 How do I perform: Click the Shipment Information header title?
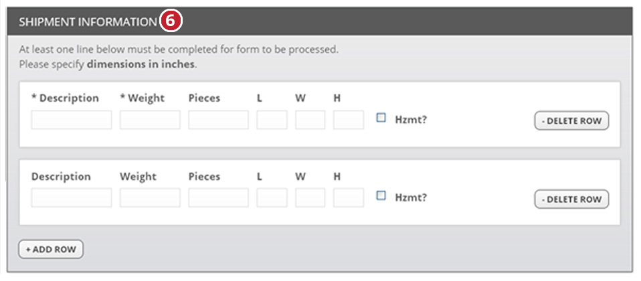click(88, 22)
